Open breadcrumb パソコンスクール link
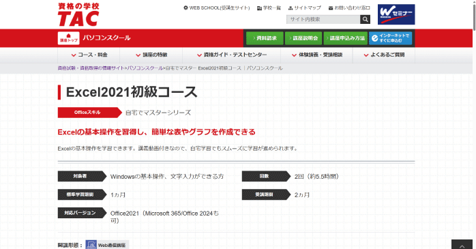The height and width of the screenshot is (249, 476). point(145,68)
